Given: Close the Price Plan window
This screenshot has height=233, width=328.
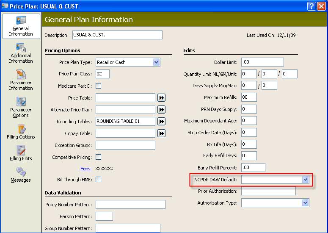Looking at the screenshot, I should [x=321, y=6].
